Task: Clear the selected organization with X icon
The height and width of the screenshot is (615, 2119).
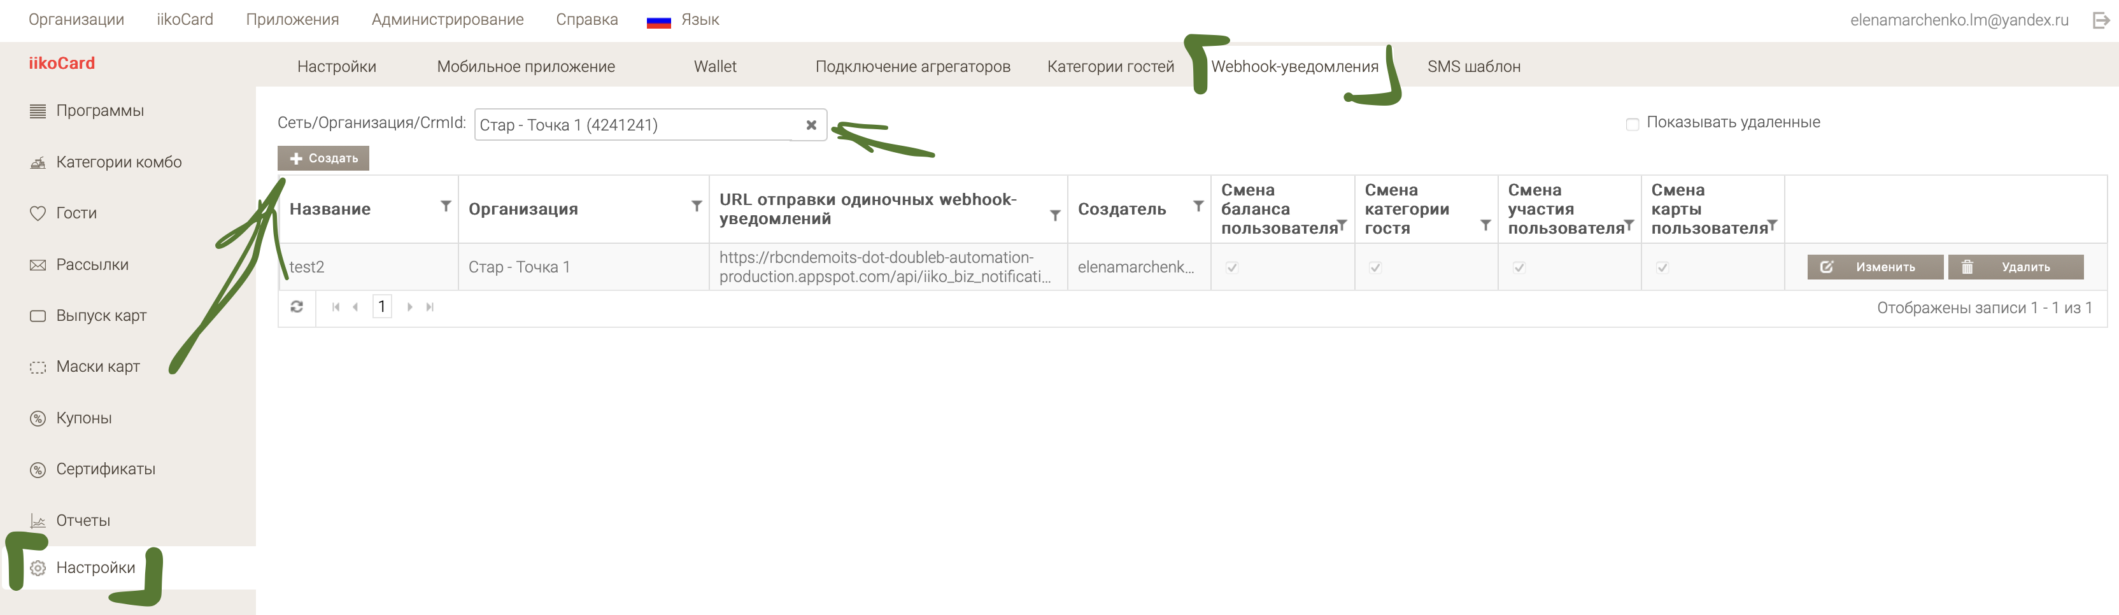Action: (811, 125)
